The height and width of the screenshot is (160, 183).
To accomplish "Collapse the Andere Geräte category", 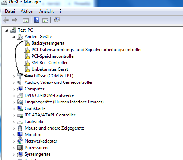I will [x=13, y=37].
